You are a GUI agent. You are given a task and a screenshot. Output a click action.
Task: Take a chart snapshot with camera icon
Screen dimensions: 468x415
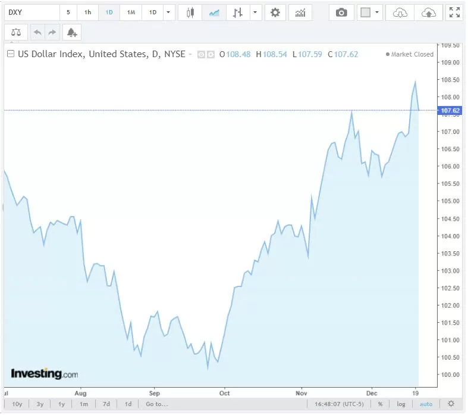click(341, 13)
